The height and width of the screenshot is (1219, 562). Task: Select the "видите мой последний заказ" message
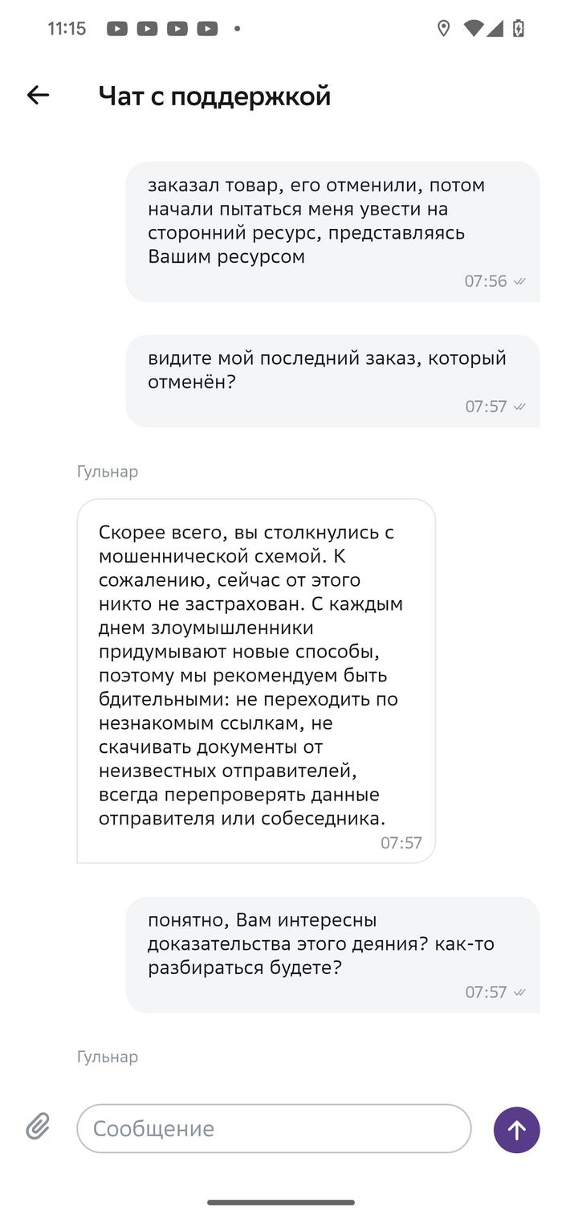click(x=332, y=380)
